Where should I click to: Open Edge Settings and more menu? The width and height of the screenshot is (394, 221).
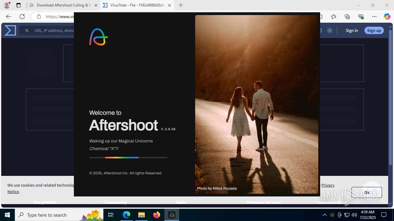point(374,17)
